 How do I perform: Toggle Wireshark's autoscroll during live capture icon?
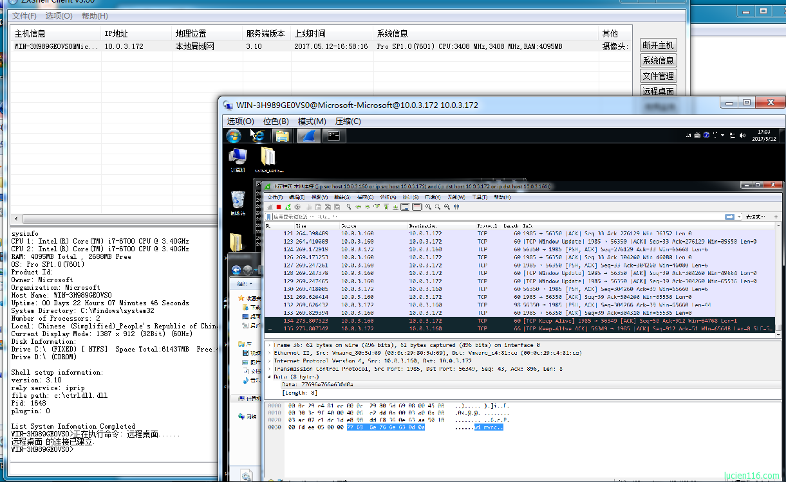click(x=405, y=207)
